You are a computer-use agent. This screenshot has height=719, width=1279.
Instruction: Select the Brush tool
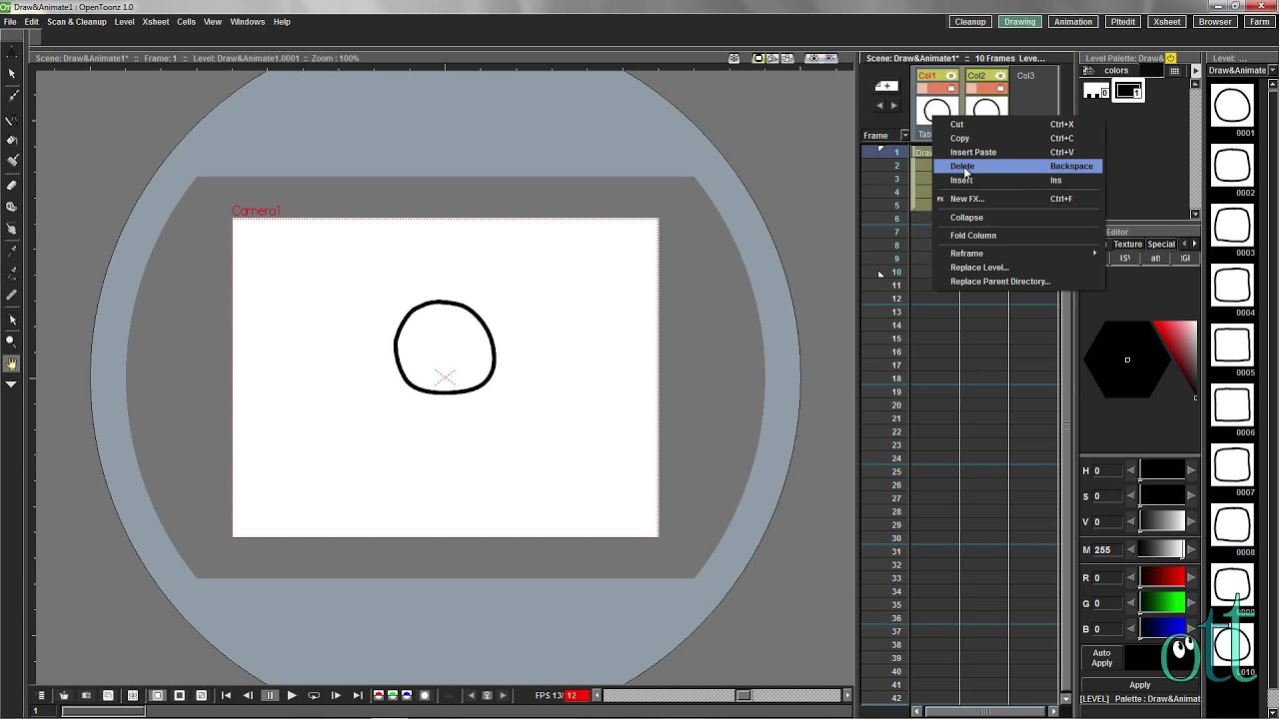12,96
